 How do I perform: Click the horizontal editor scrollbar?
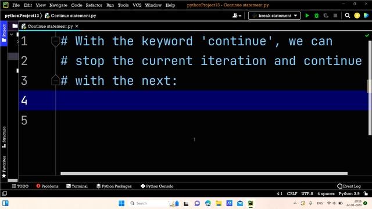[x=204, y=174]
